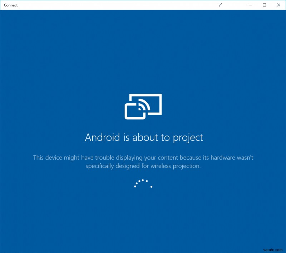The width and height of the screenshot is (286, 253).
Task: Select the hardware warning message text
Action: 143,162
